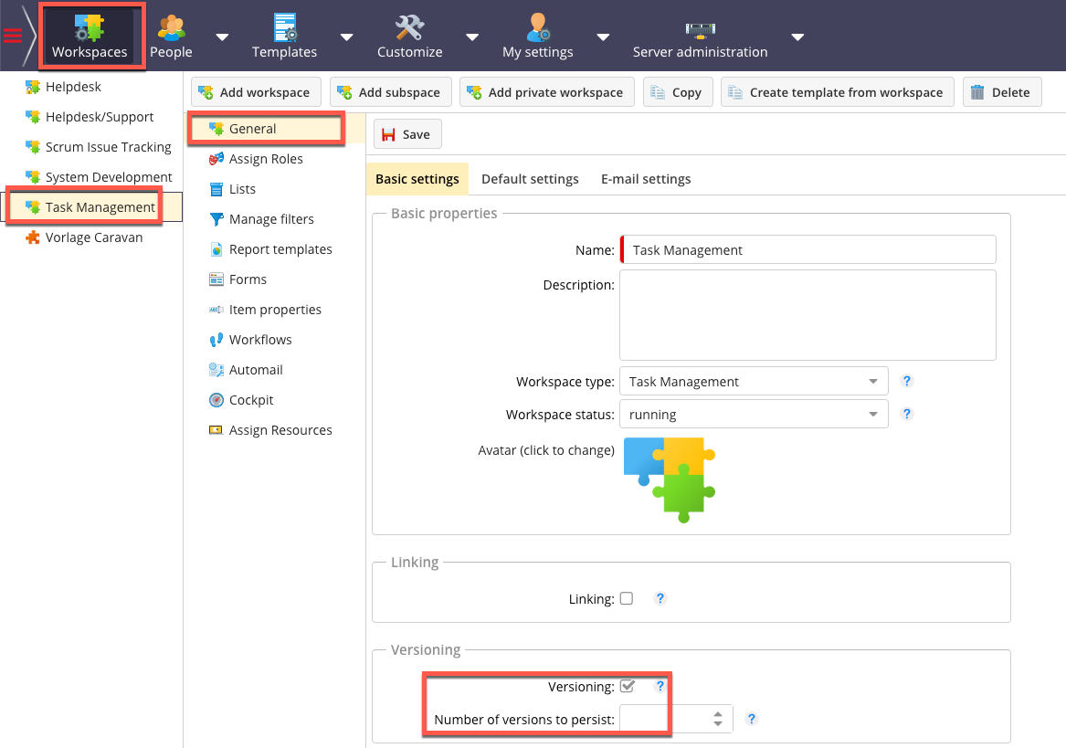
Task: Click the Add workspace button
Action: coord(256,92)
